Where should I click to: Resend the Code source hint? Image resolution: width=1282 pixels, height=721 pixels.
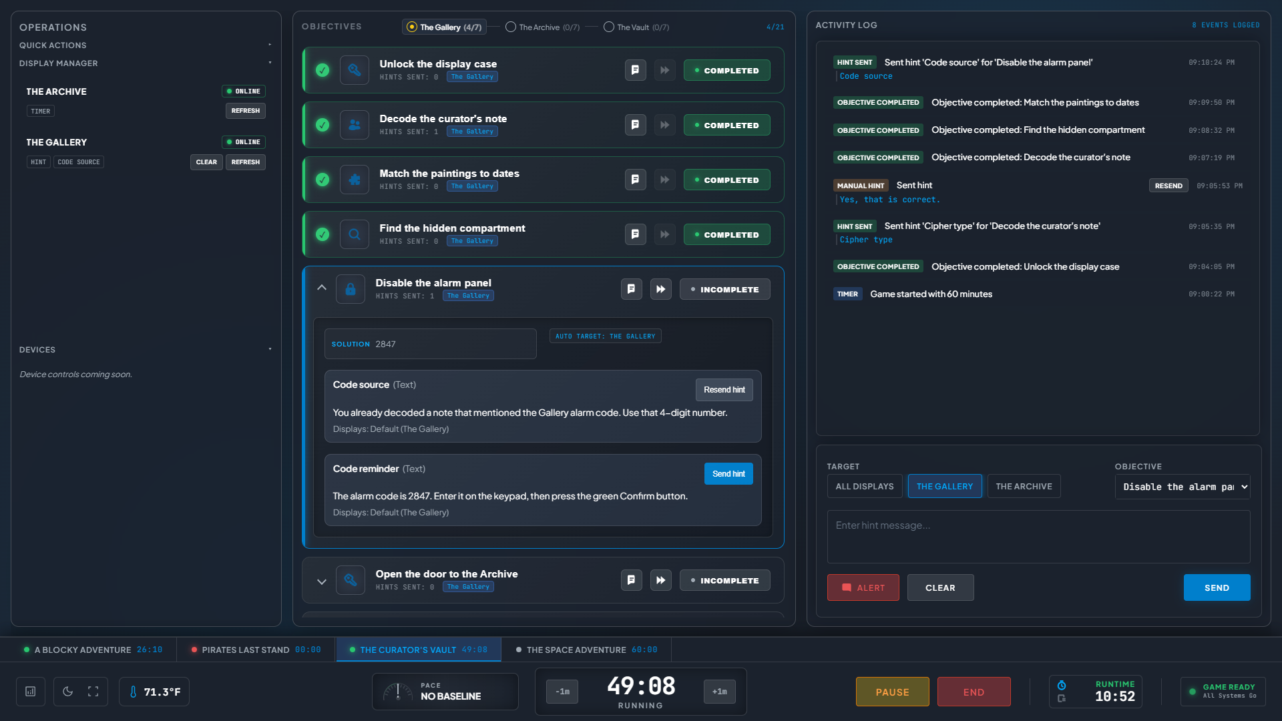(724, 390)
